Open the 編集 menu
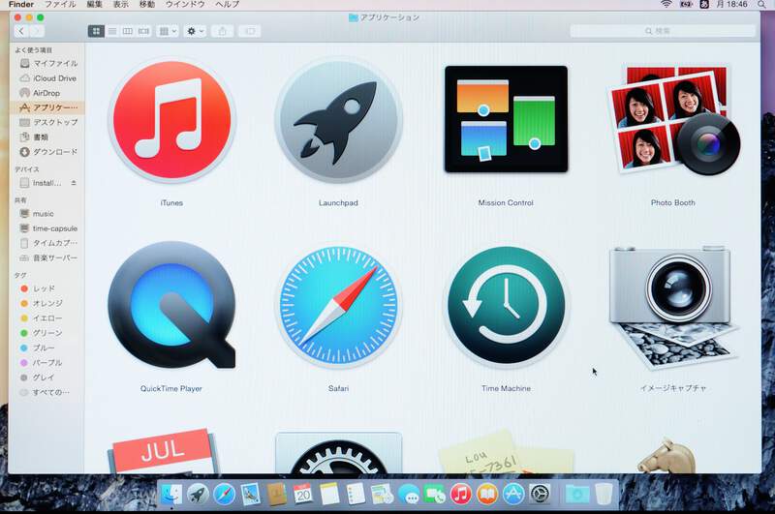 click(94, 5)
